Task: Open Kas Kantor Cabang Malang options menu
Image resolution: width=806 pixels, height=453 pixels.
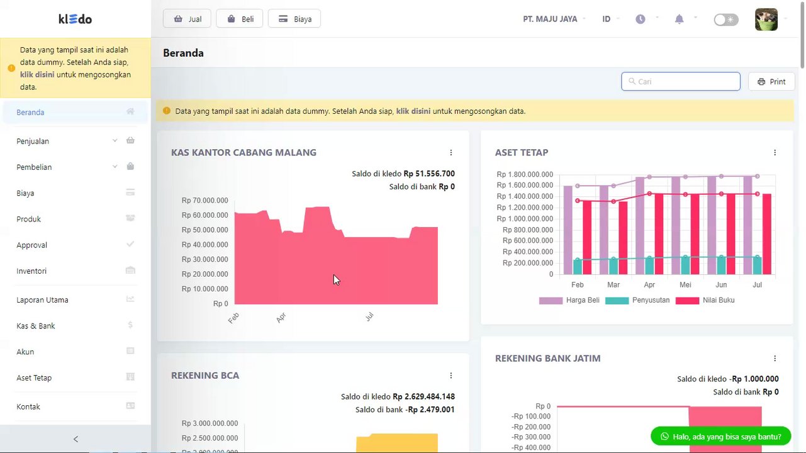Action: pyautogui.click(x=451, y=152)
